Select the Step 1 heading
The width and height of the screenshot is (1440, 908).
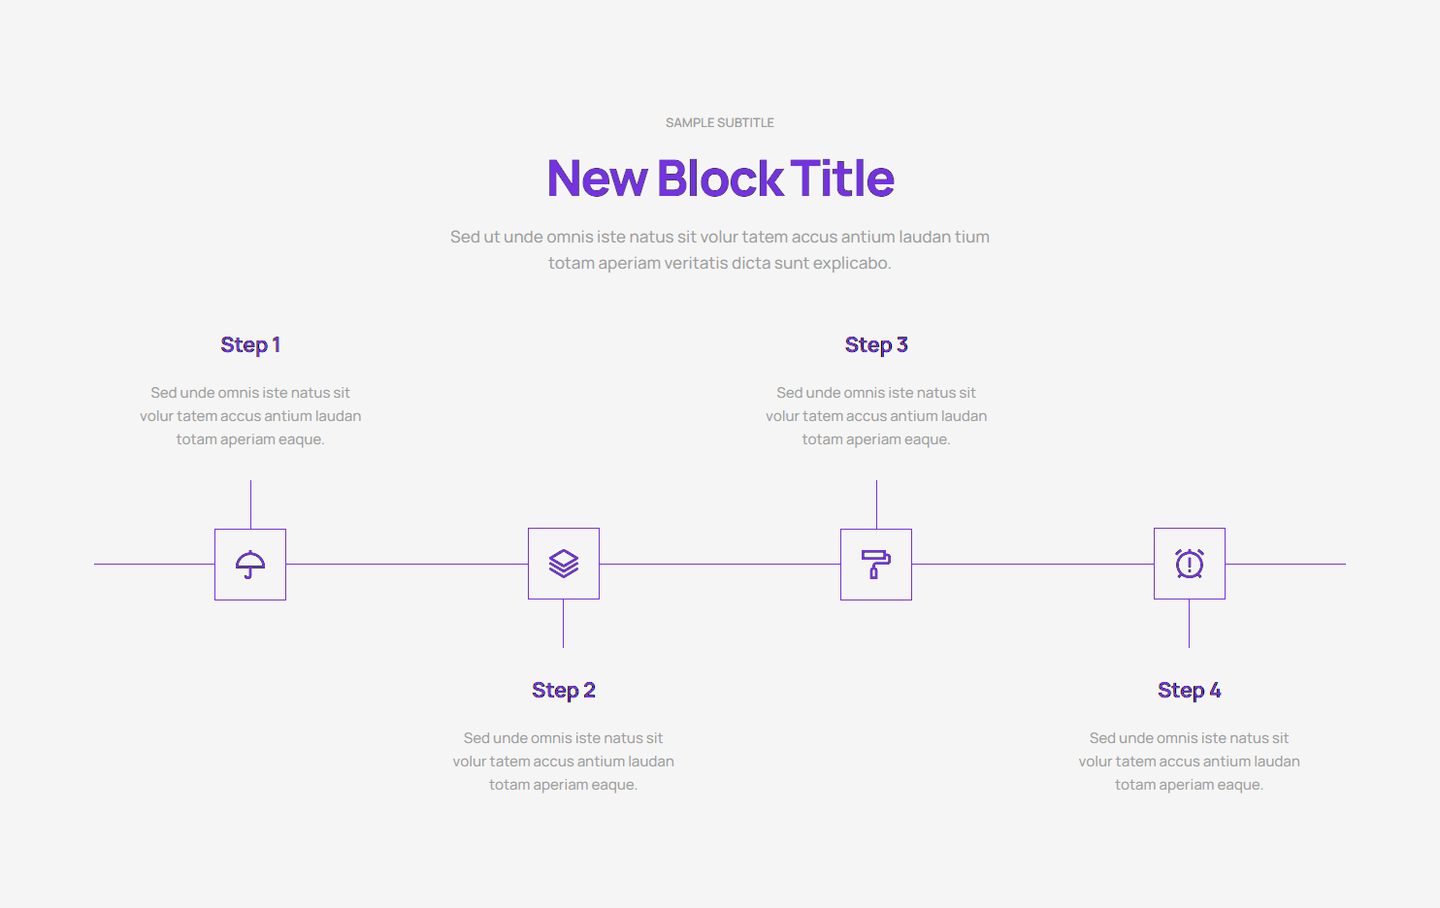250,345
